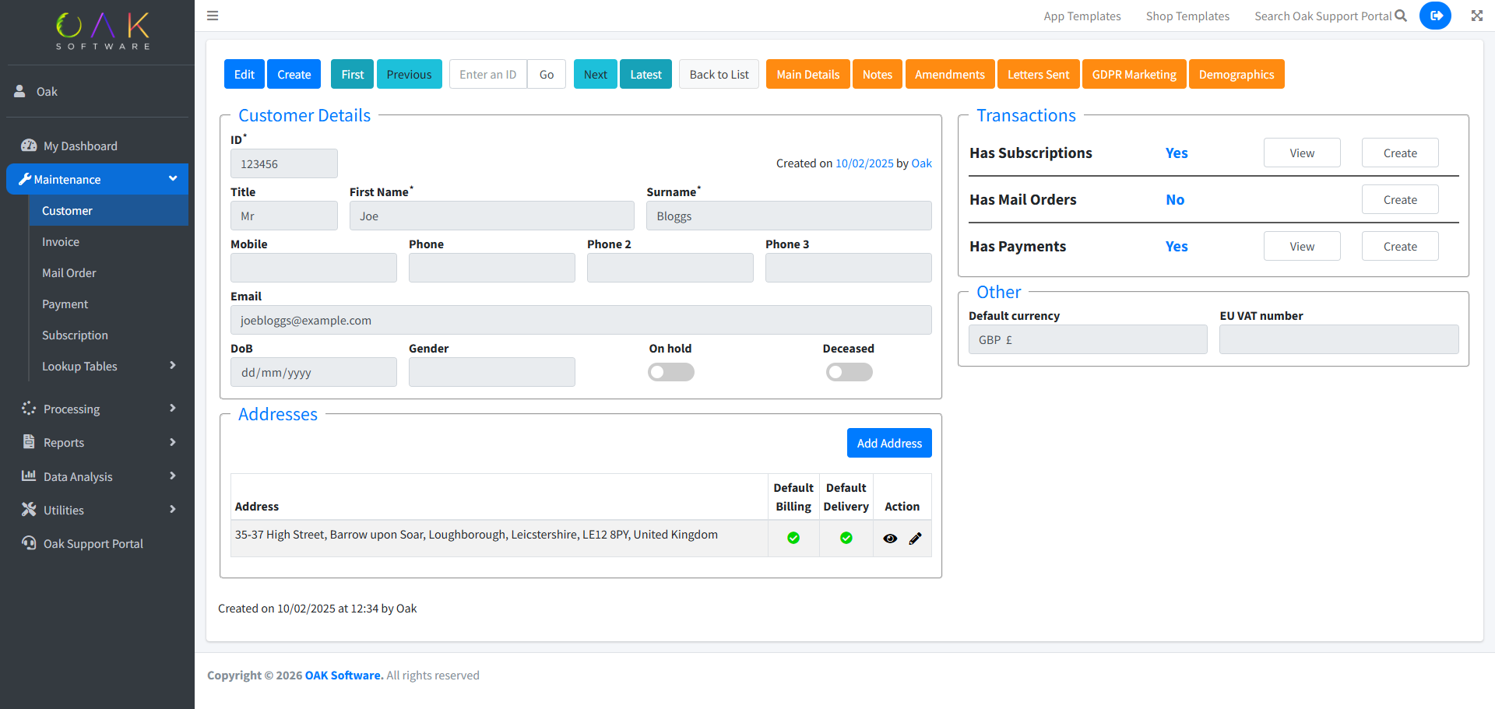This screenshot has height=709, width=1495.
Task: Click the hamburger menu icon to collapse sidebar
Action: click(x=213, y=16)
